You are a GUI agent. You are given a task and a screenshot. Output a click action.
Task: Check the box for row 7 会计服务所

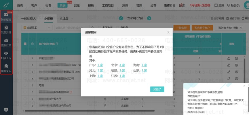[25, 99]
